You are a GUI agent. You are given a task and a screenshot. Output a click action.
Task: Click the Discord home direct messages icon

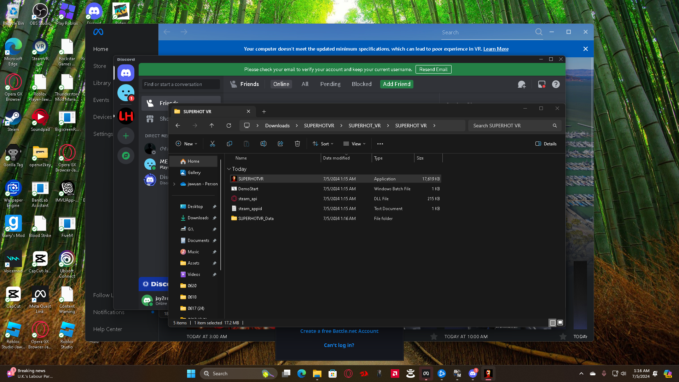126,73
